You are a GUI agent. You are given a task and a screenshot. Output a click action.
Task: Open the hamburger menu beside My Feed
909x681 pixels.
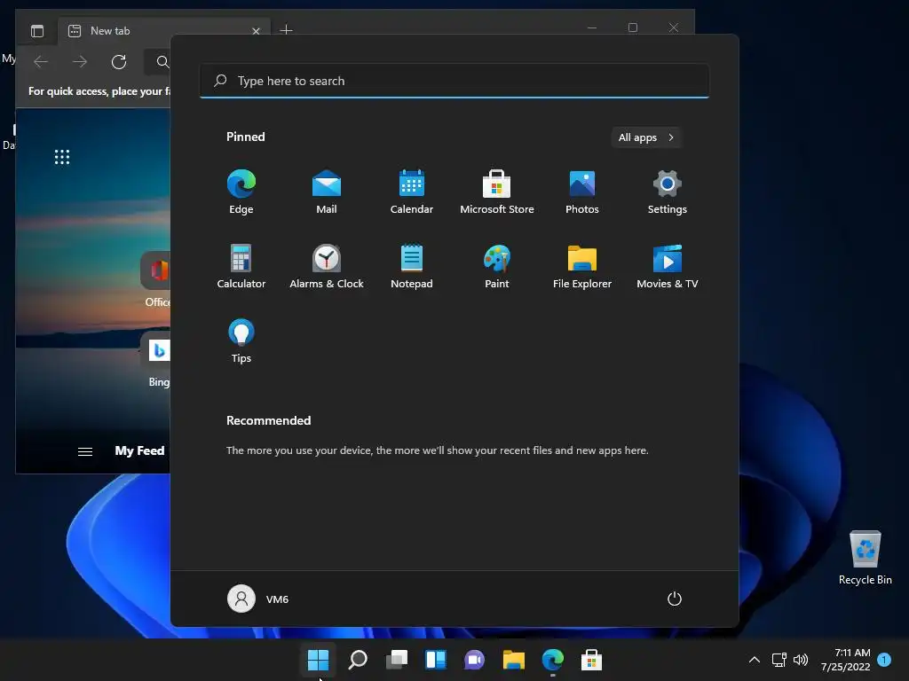[85, 451]
